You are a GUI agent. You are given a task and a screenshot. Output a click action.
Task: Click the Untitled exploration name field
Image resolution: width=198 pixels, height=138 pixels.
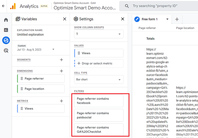pos(30,35)
